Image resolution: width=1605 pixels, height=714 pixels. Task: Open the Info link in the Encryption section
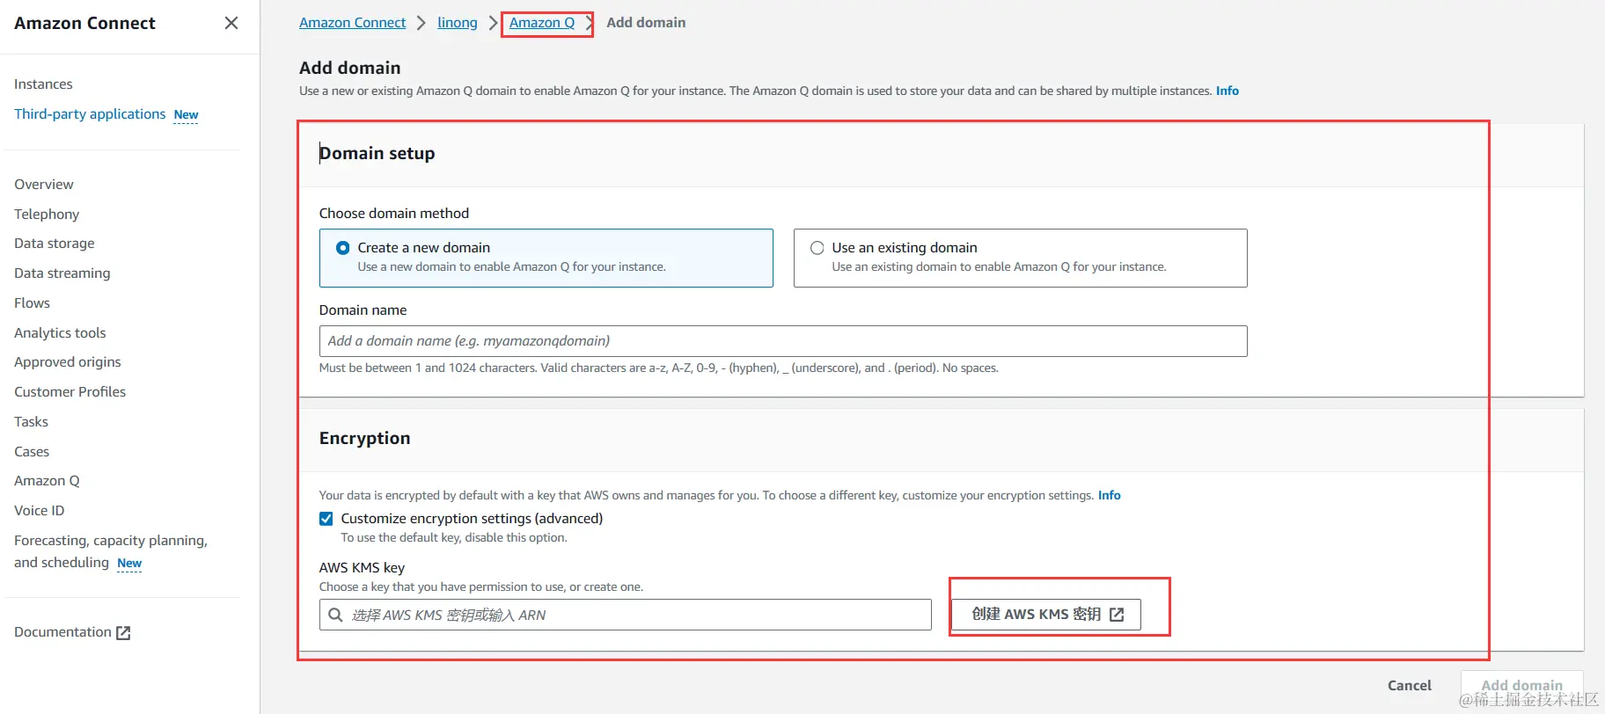tap(1110, 495)
